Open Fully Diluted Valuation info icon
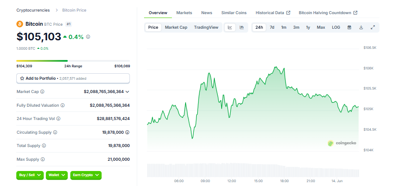Screen dimensions: 394x186 pyautogui.click(x=63, y=105)
